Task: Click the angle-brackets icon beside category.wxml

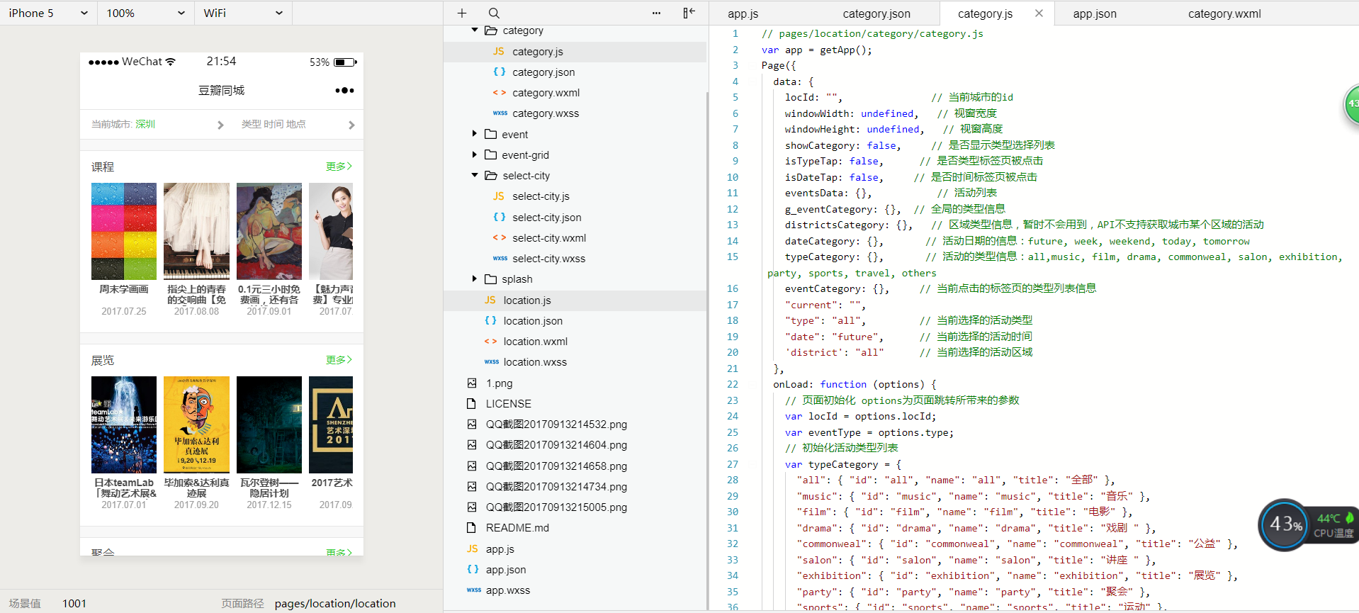Action: point(500,93)
